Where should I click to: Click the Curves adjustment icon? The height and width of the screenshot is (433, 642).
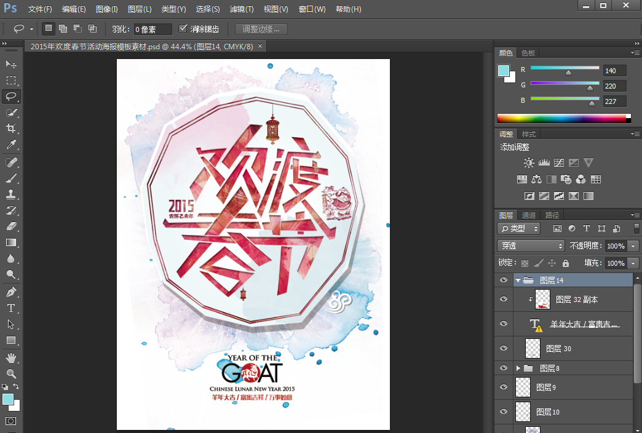tap(559, 162)
